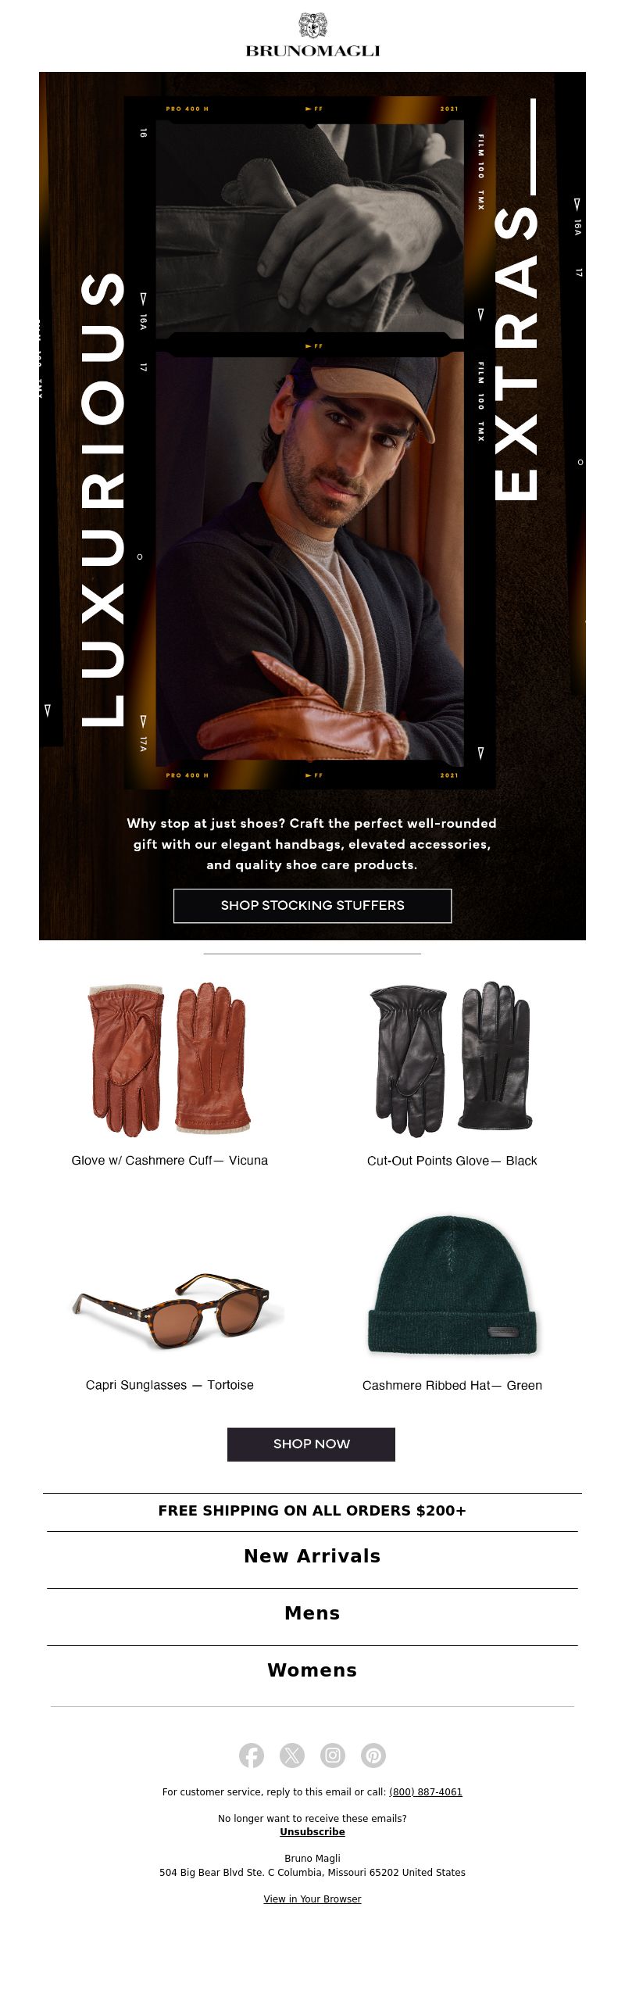Click the customer service phone number link
625x1990 pixels.
tap(426, 1791)
